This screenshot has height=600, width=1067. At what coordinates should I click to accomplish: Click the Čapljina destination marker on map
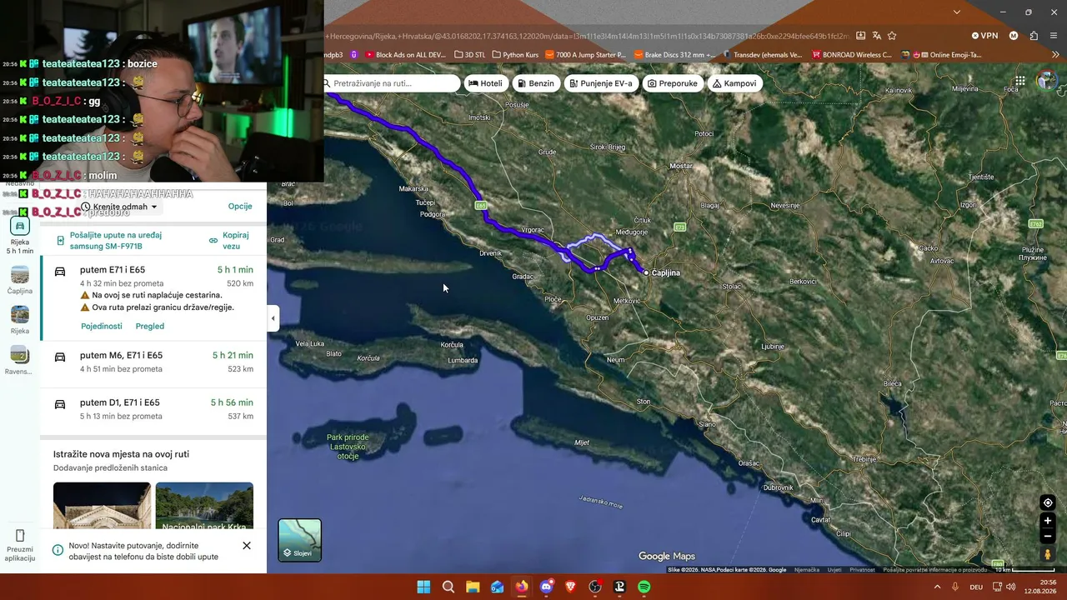(x=646, y=272)
